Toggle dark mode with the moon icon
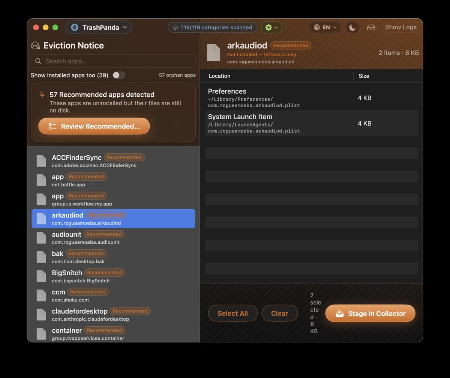450x378 pixels. (352, 27)
